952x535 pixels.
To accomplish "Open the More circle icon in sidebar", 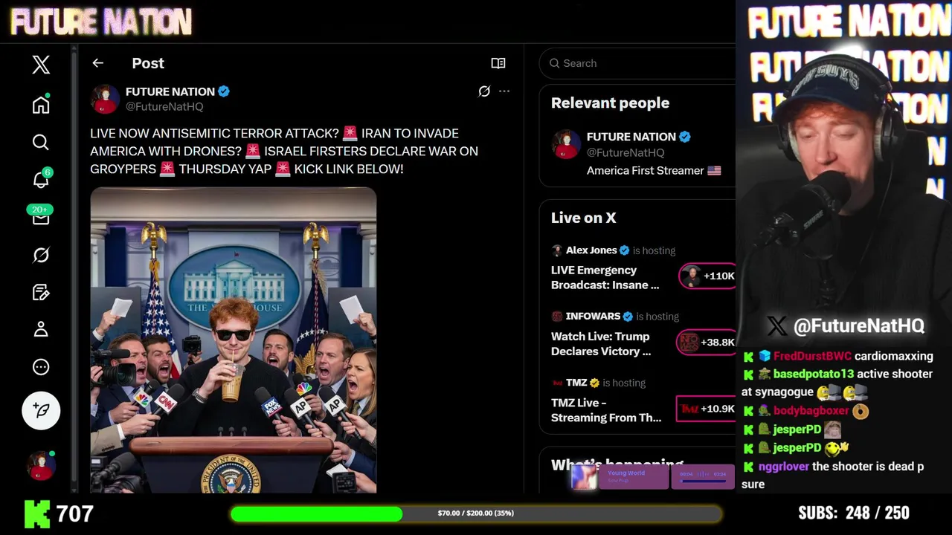I will click(41, 367).
